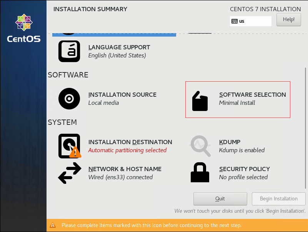
Task: Click the CENTOS 7 INSTALLATION title
Action: (265, 9)
